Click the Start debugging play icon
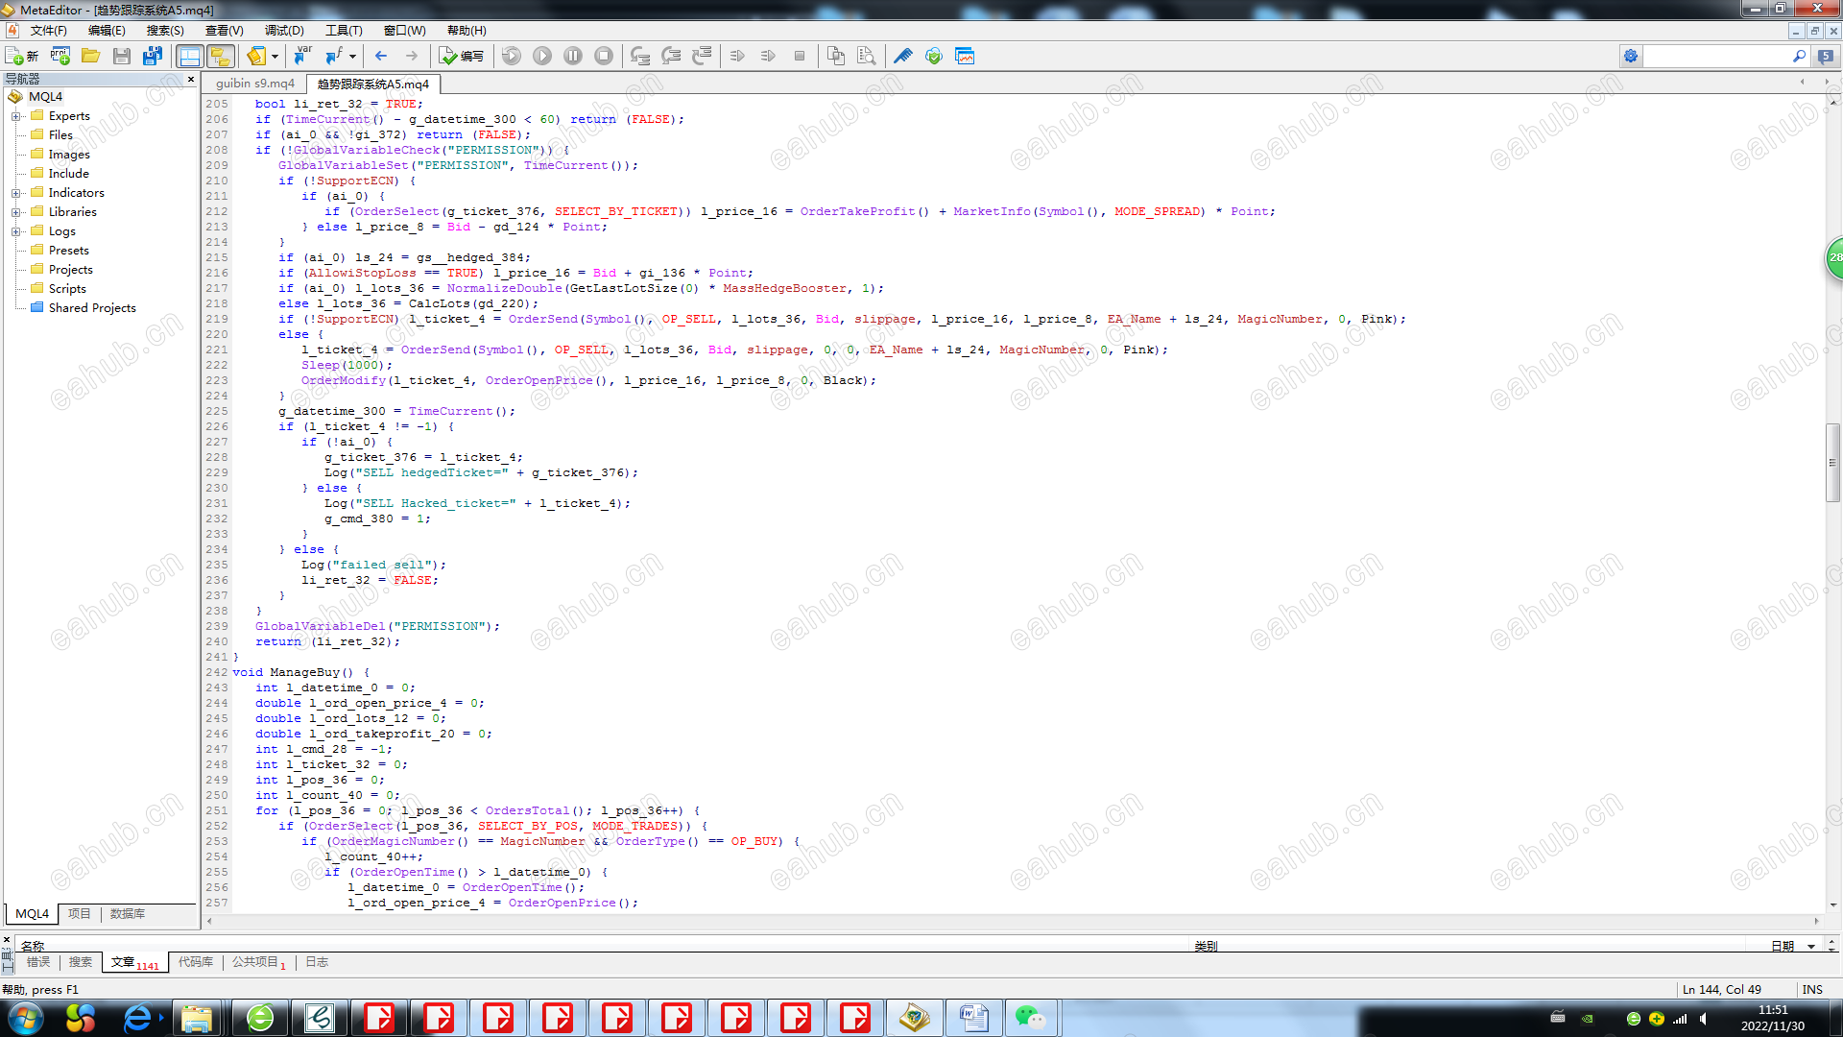This screenshot has width=1843, height=1037. (542, 56)
